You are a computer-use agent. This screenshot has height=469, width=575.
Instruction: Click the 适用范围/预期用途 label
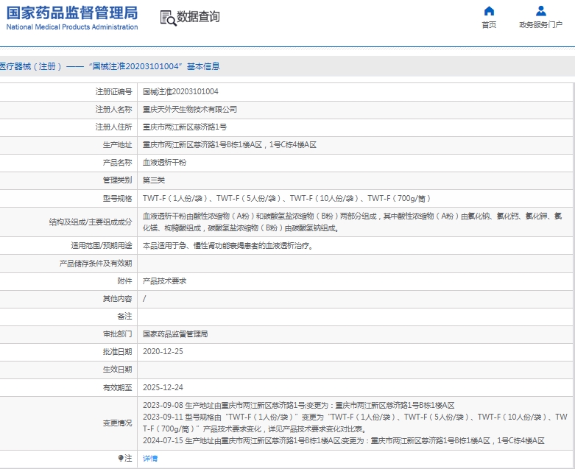(x=102, y=246)
